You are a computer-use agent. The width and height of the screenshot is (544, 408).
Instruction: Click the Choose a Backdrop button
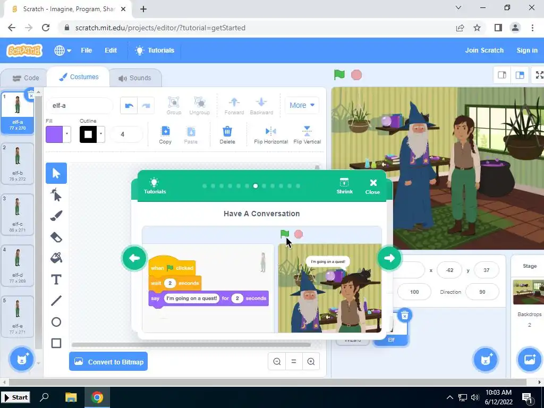coord(529,360)
